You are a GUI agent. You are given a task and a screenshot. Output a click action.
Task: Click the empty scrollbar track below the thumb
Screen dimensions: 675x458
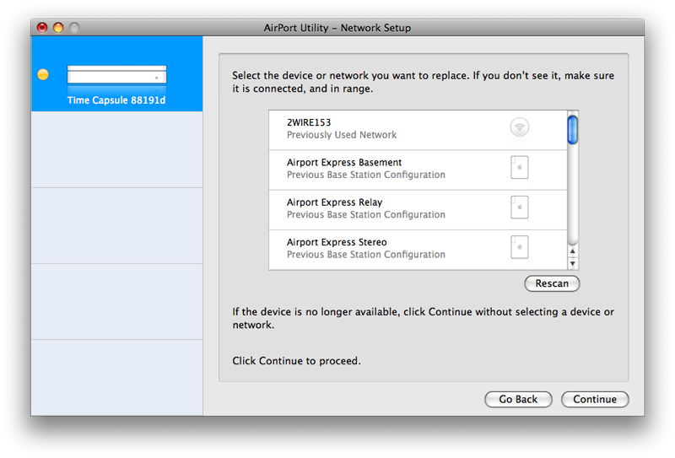click(573, 195)
